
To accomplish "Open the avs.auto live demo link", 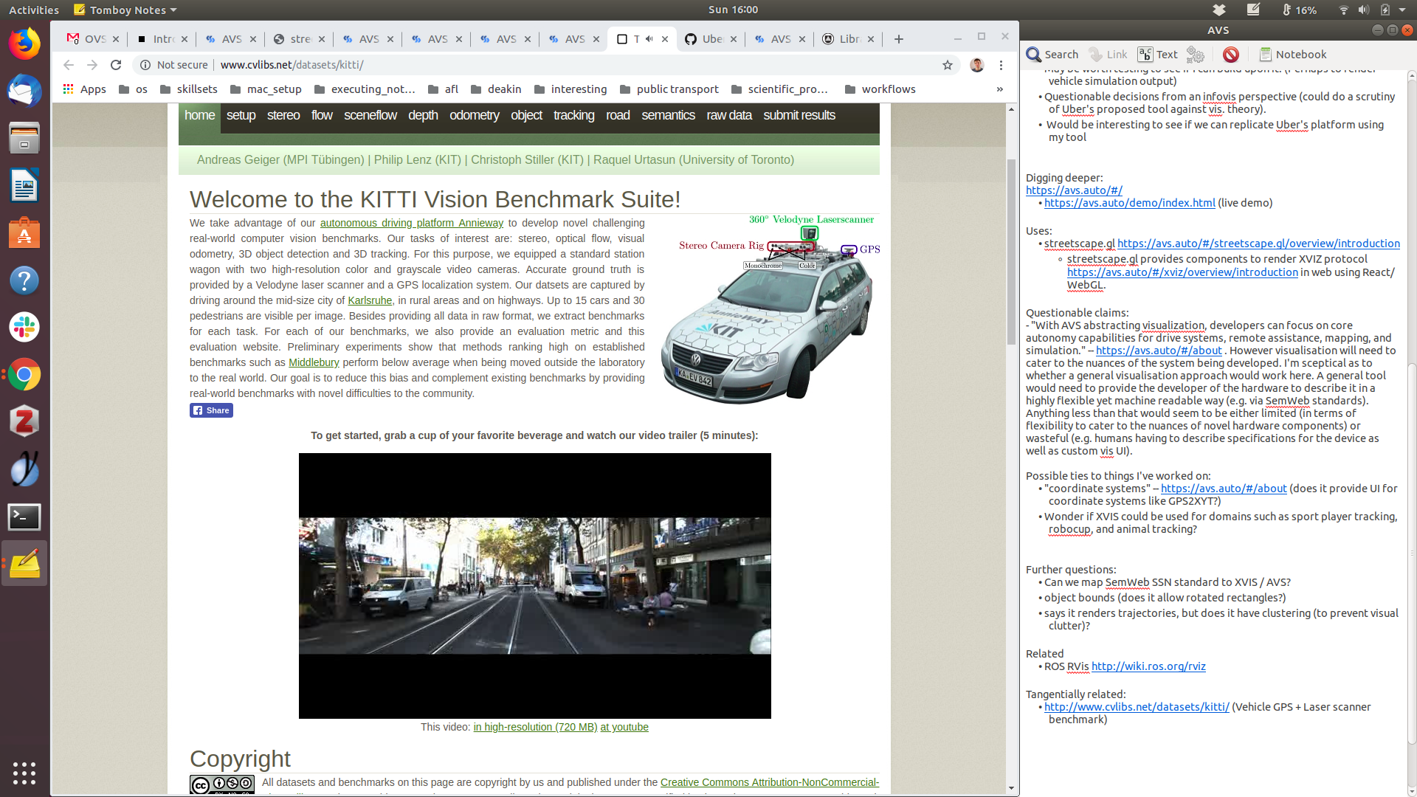I will pos(1129,203).
